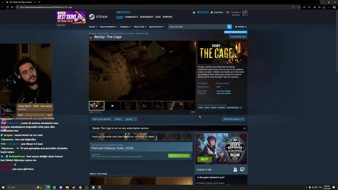Click the Install Steam button
The width and height of the screenshot is (338, 190).
coord(217,12)
